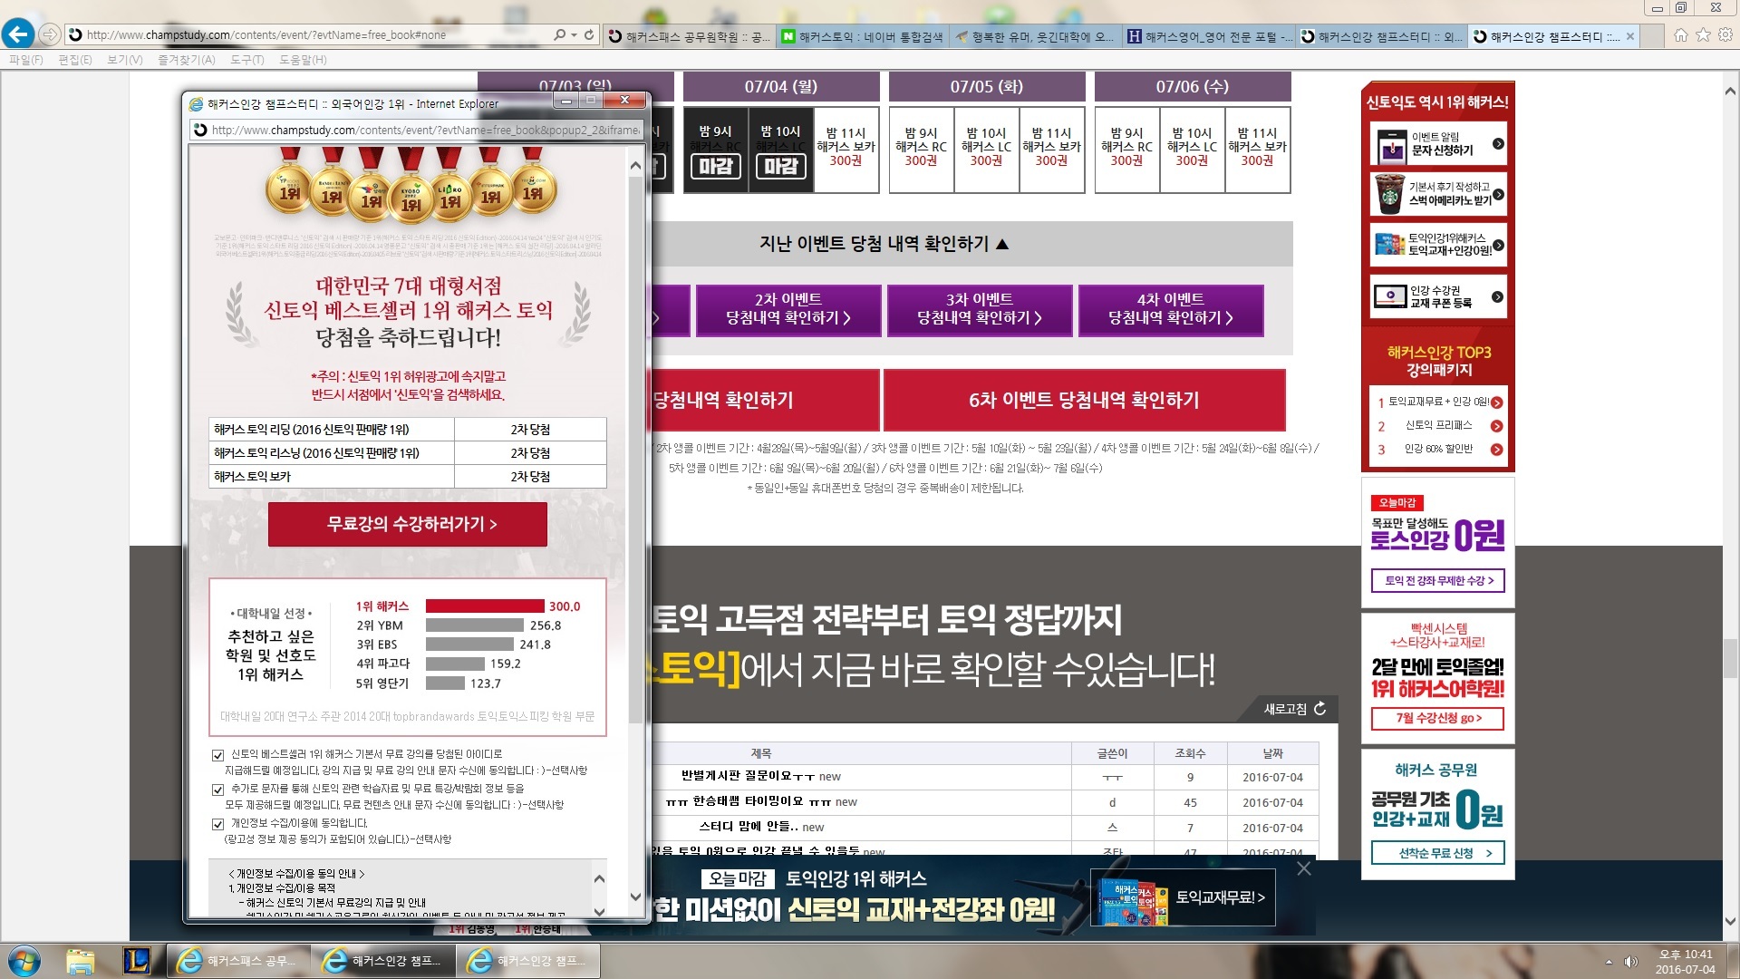Click the red arrow beside 토익교재무료 + 인강 0원
This screenshot has height=979, width=1740.
[1497, 402]
